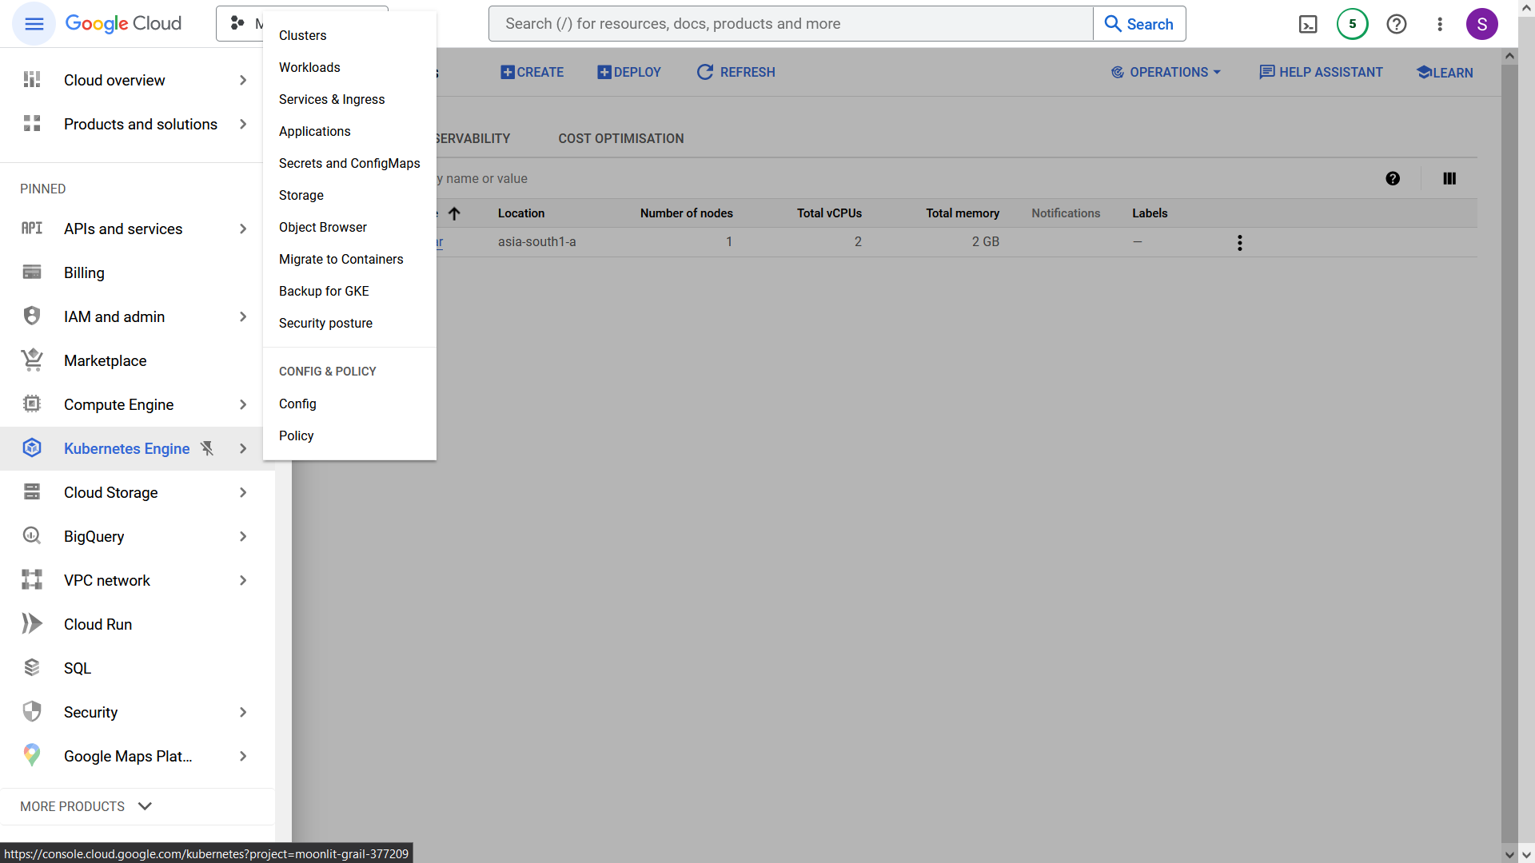Image resolution: width=1535 pixels, height=863 pixels.
Task: Open notifications badge showing 5
Action: tap(1353, 24)
